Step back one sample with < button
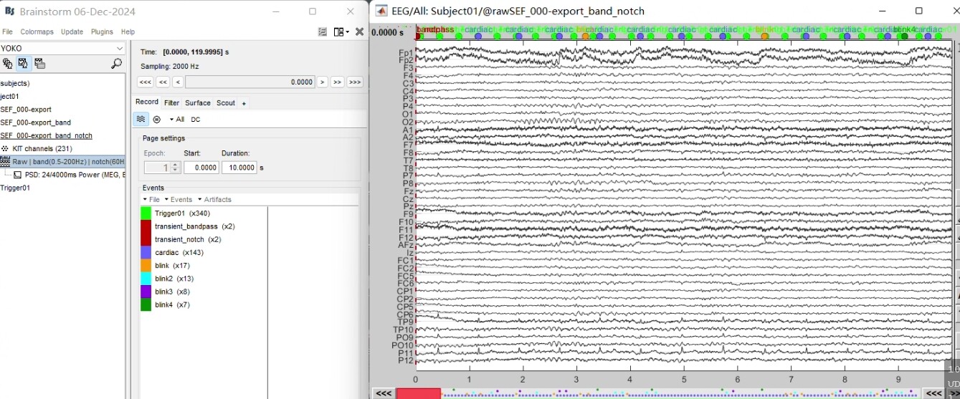 178,82
